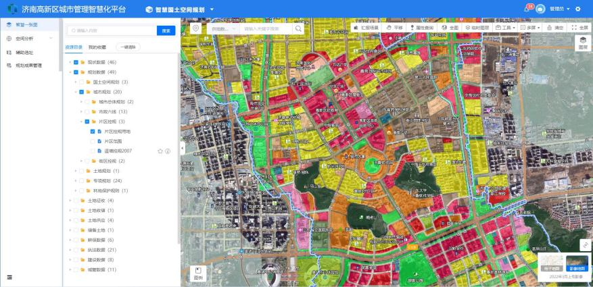Screen dimensions: 593x287
Task: Switch to the 电子地图 basemap thumbnail
Action: click(x=551, y=264)
